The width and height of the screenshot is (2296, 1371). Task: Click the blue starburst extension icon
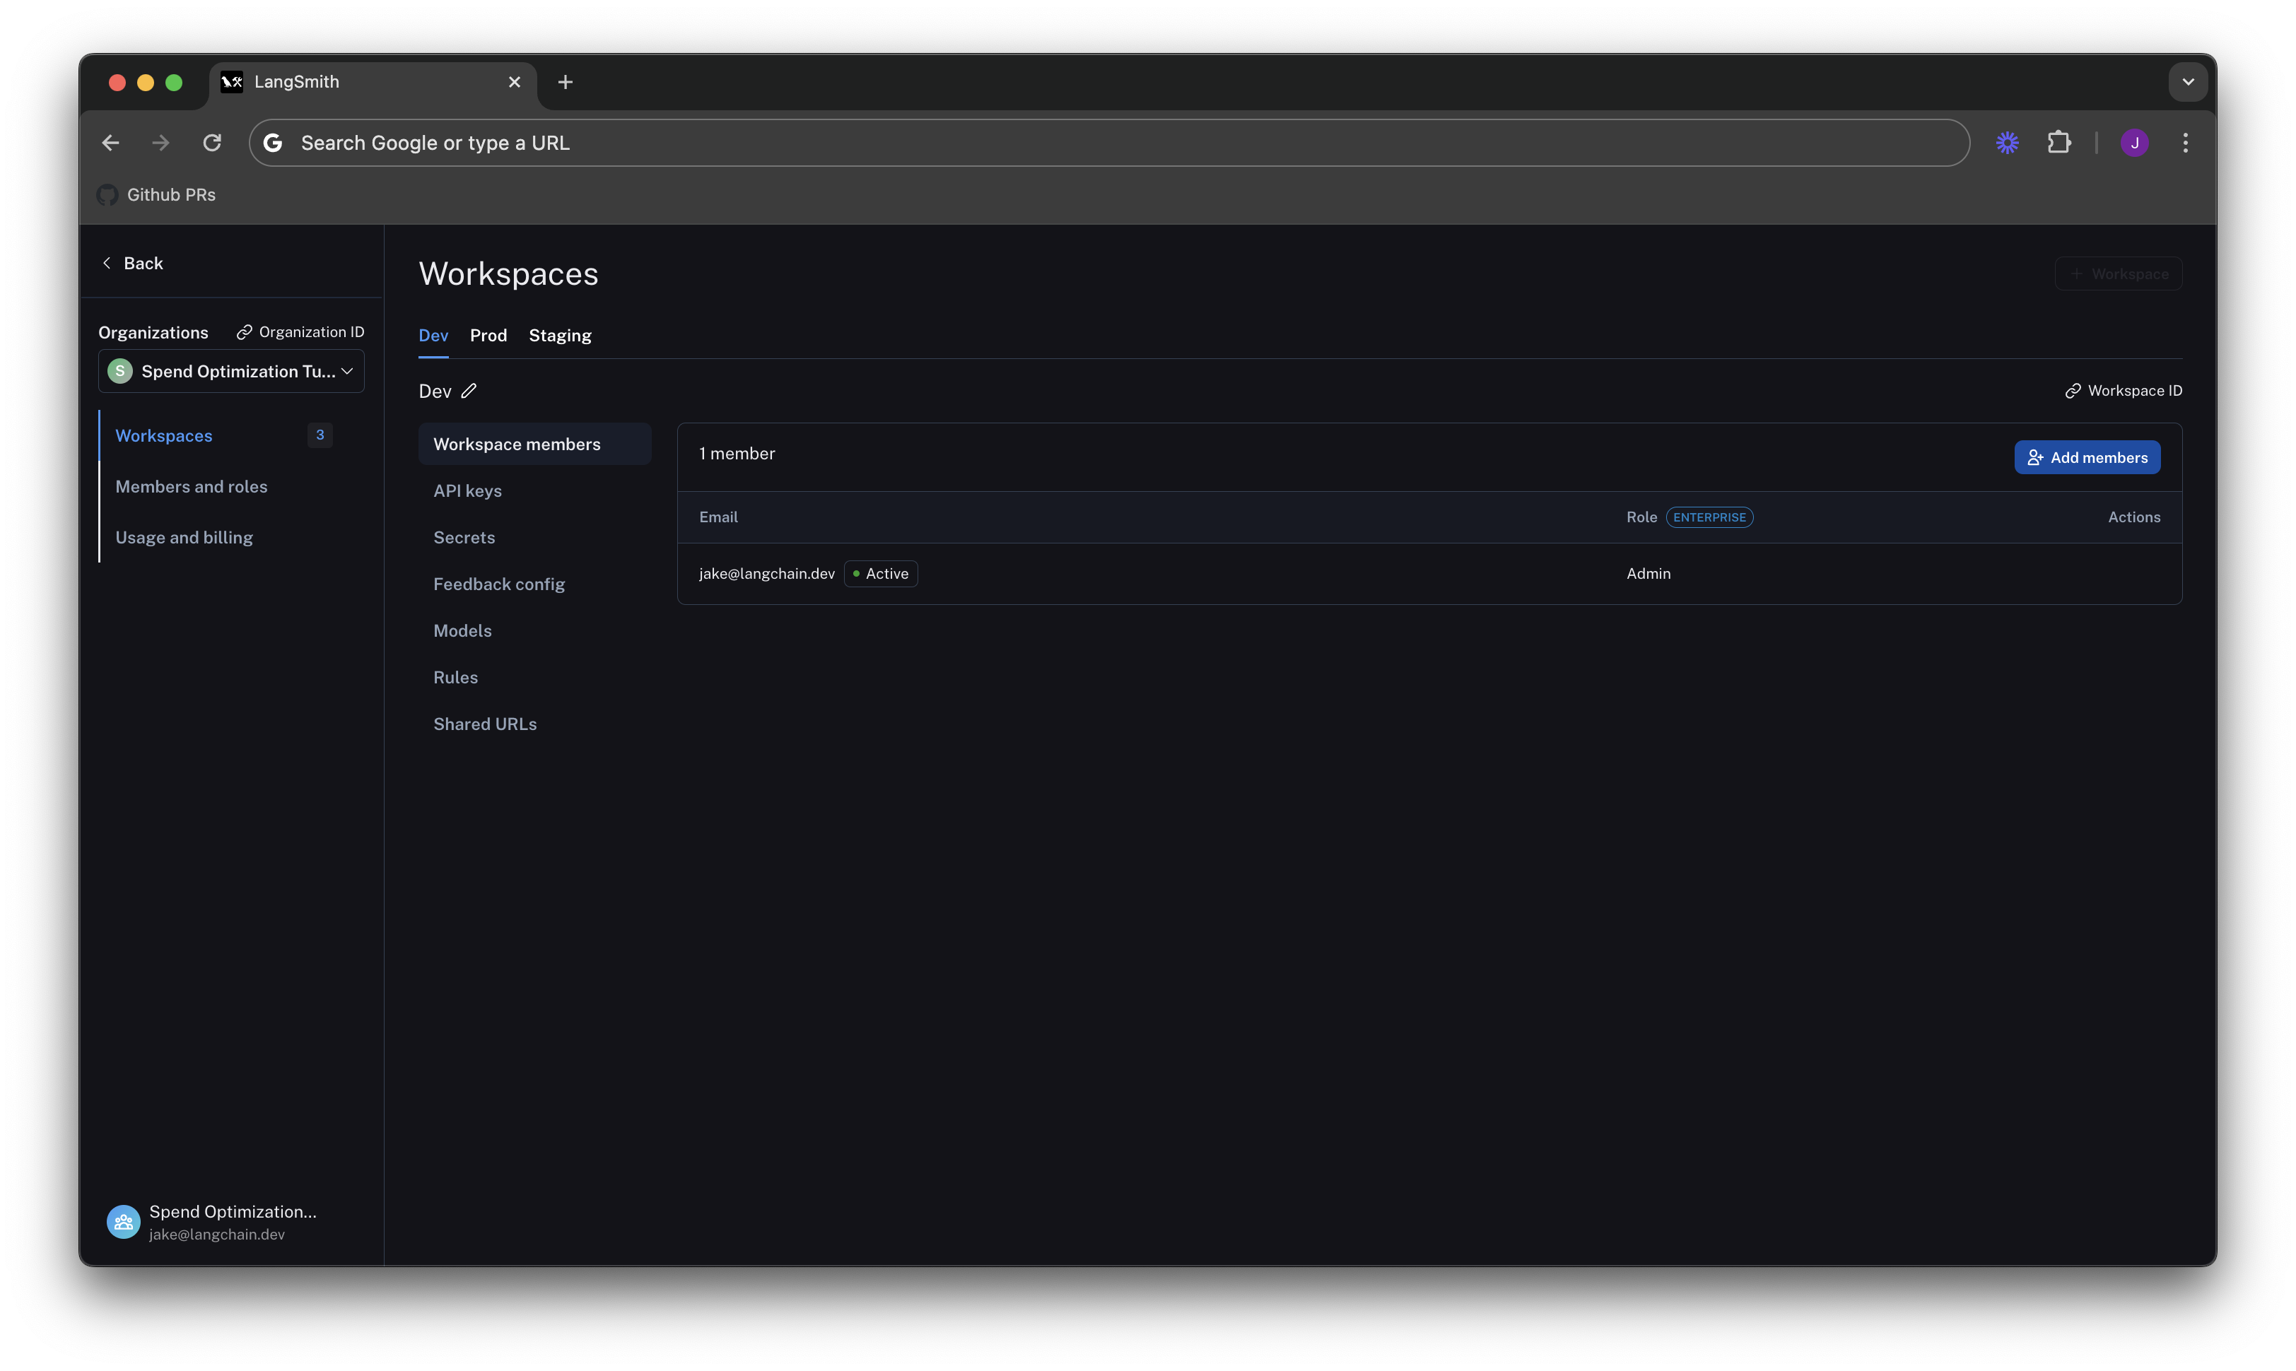tap(2007, 142)
